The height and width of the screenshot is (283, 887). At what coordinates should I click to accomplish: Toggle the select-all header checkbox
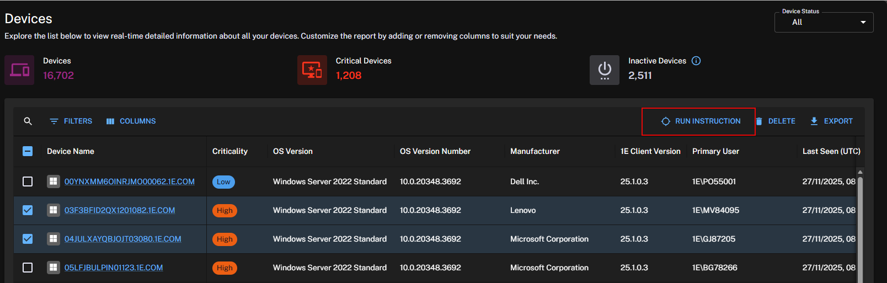pyautogui.click(x=28, y=151)
